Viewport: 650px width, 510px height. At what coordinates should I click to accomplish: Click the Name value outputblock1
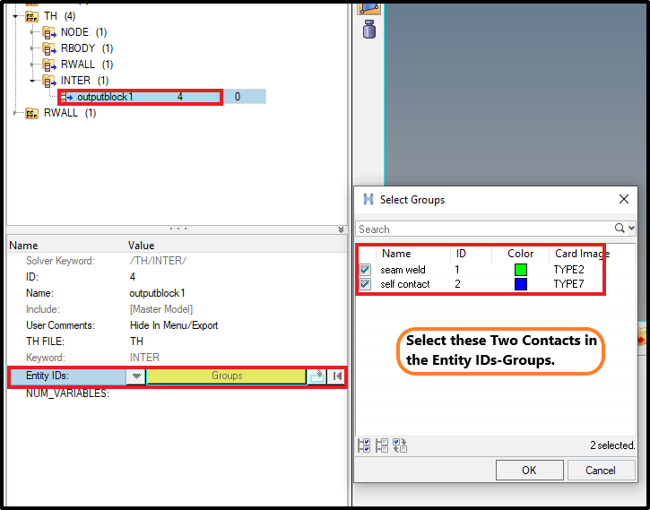pyautogui.click(x=157, y=293)
